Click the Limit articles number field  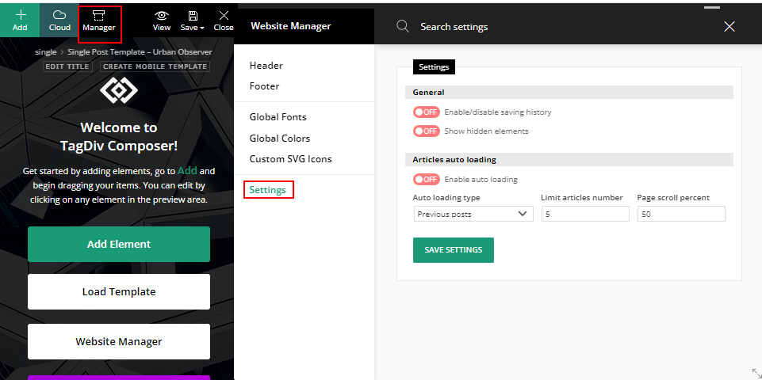click(585, 214)
